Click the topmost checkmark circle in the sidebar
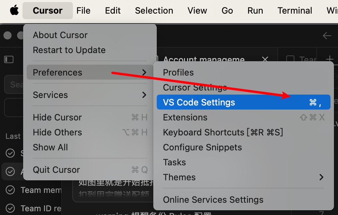The image size is (338, 215). [x=10, y=153]
